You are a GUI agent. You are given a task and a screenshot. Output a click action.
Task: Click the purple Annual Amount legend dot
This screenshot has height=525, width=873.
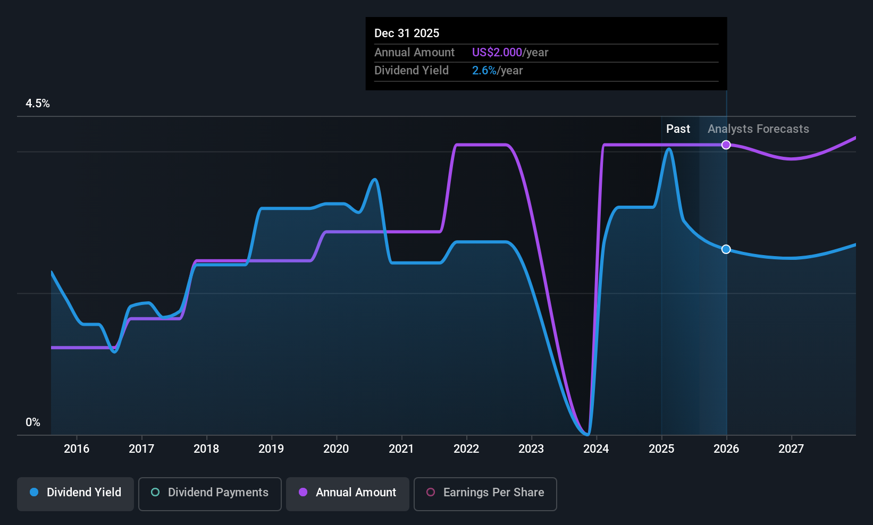(x=303, y=492)
